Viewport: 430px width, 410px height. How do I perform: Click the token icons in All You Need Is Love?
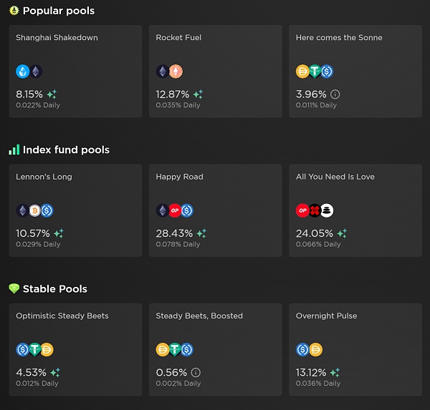click(315, 210)
